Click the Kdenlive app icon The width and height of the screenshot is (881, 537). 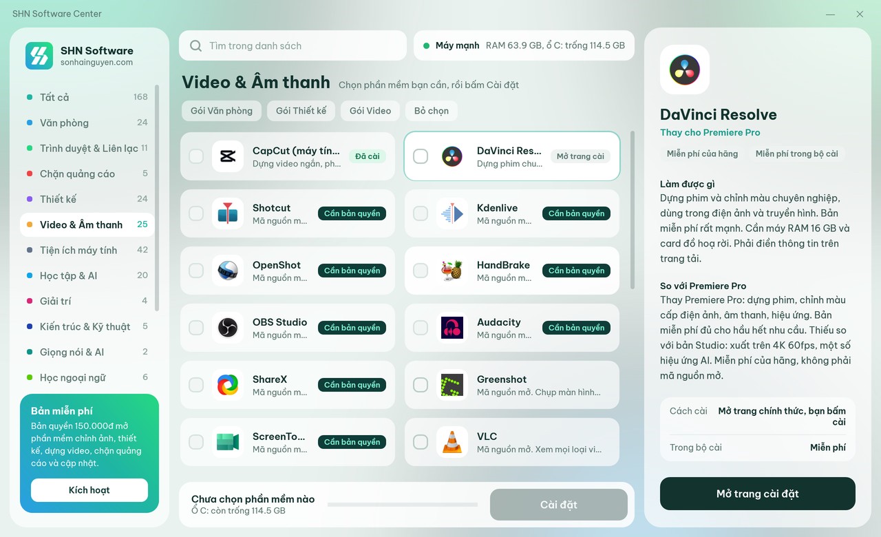(452, 213)
